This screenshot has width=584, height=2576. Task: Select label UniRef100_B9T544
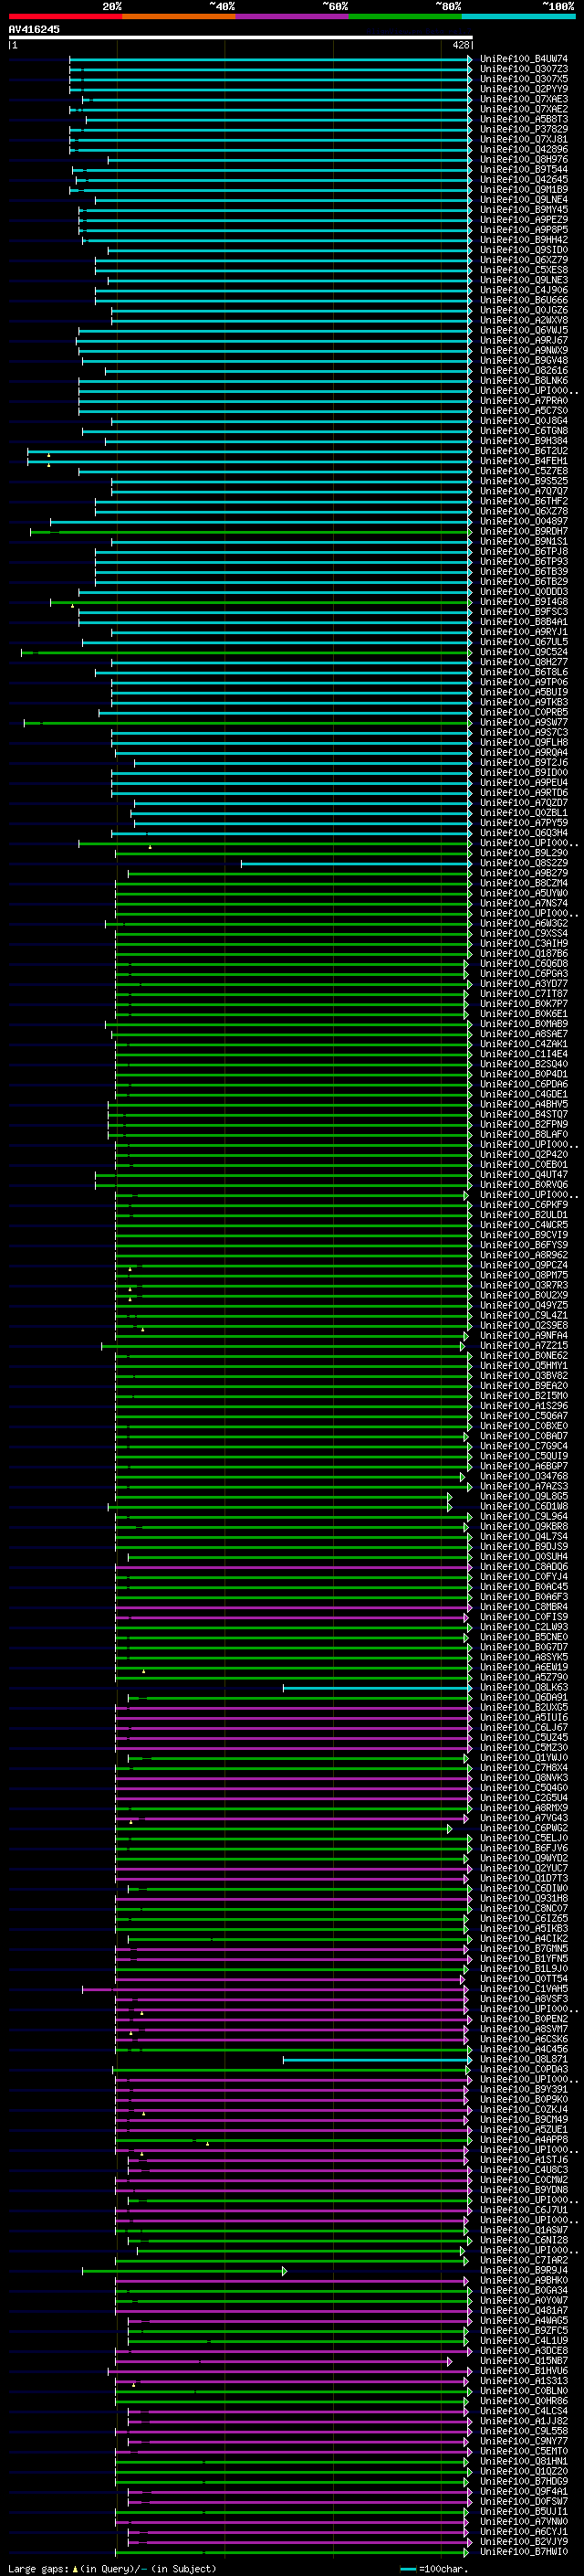[524, 170]
